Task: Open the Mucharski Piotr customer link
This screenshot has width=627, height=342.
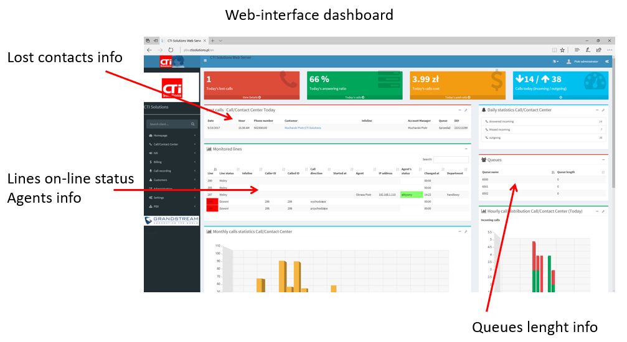Action: pos(303,128)
